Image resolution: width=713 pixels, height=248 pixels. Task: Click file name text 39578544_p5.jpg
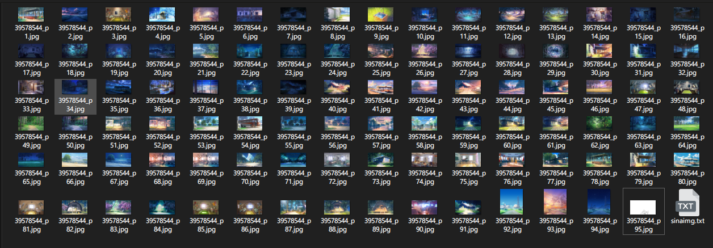point(207,31)
